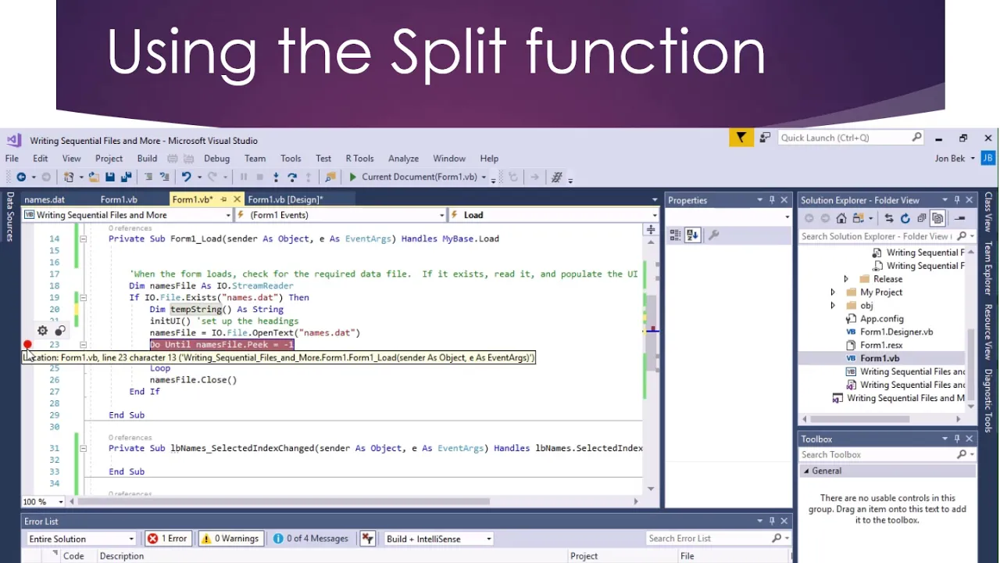
Task: Select App.config in Solution Explorer
Action: tap(881, 319)
